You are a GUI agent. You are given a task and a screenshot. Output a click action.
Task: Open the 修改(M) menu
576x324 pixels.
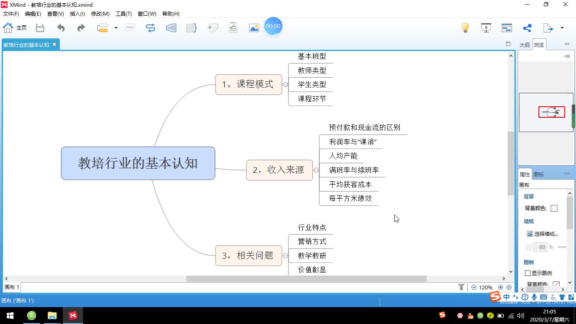(x=100, y=14)
